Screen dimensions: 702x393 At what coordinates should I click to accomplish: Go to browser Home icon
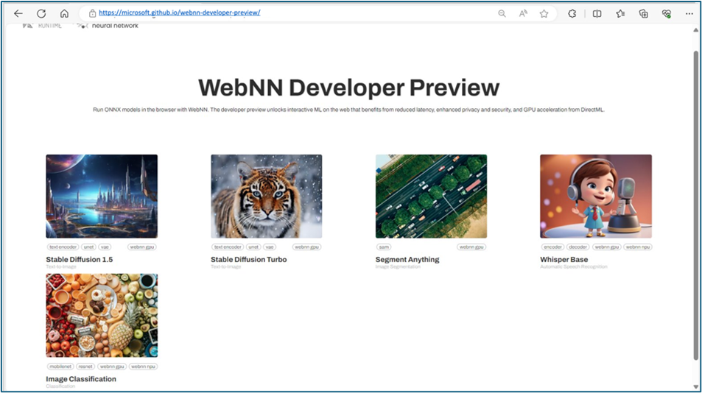coord(64,13)
